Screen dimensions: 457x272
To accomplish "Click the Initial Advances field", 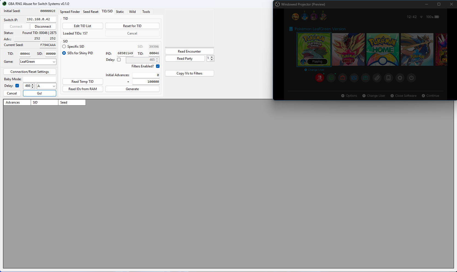I will tap(146, 75).
